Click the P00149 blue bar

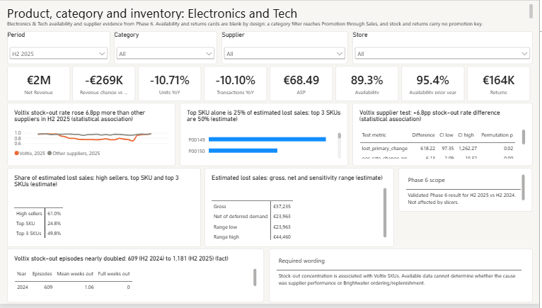point(267,139)
